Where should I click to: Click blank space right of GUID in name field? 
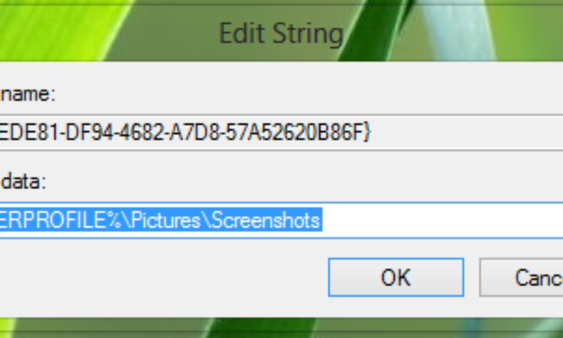point(469,133)
